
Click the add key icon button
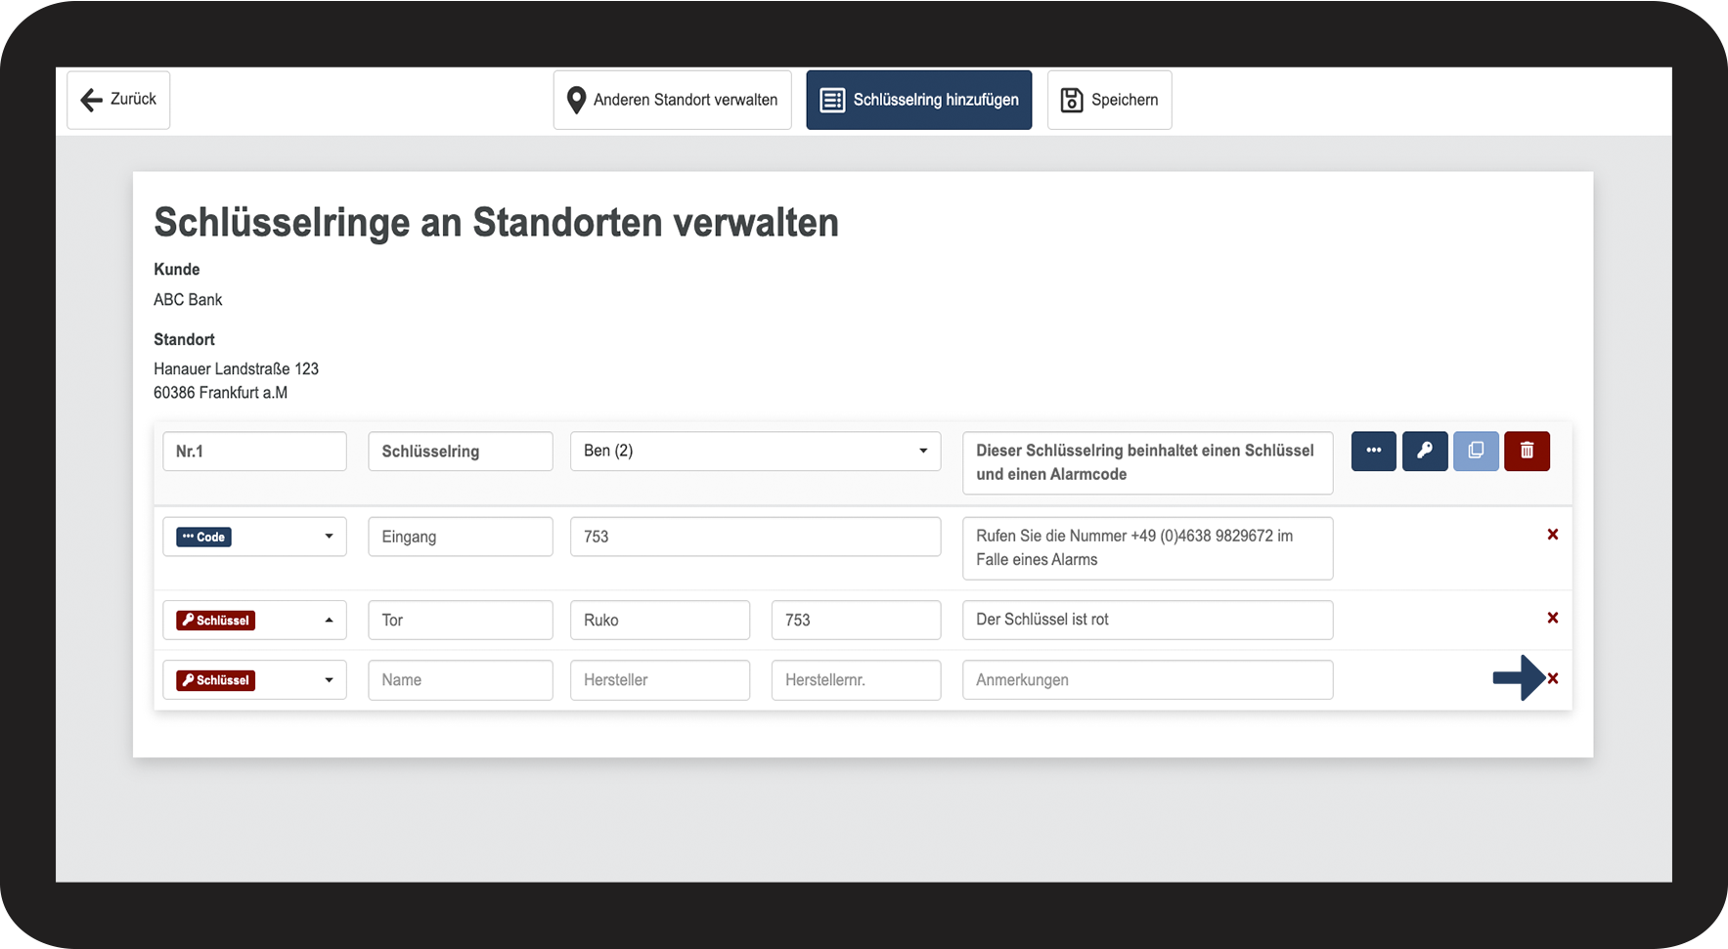[1424, 452]
